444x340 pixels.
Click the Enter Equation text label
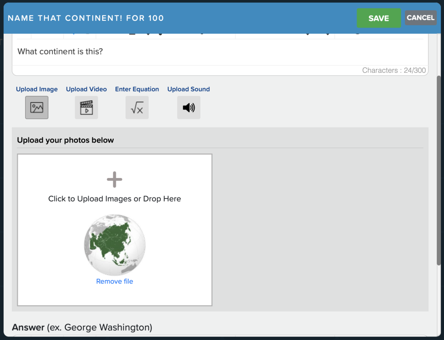(137, 89)
